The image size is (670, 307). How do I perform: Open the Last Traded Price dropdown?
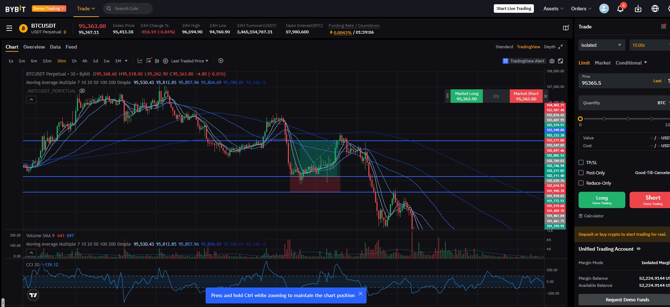pos(190,61)
